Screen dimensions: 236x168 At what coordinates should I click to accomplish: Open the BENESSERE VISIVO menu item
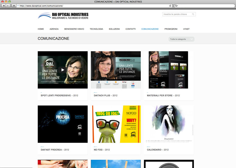pos(74,29)
